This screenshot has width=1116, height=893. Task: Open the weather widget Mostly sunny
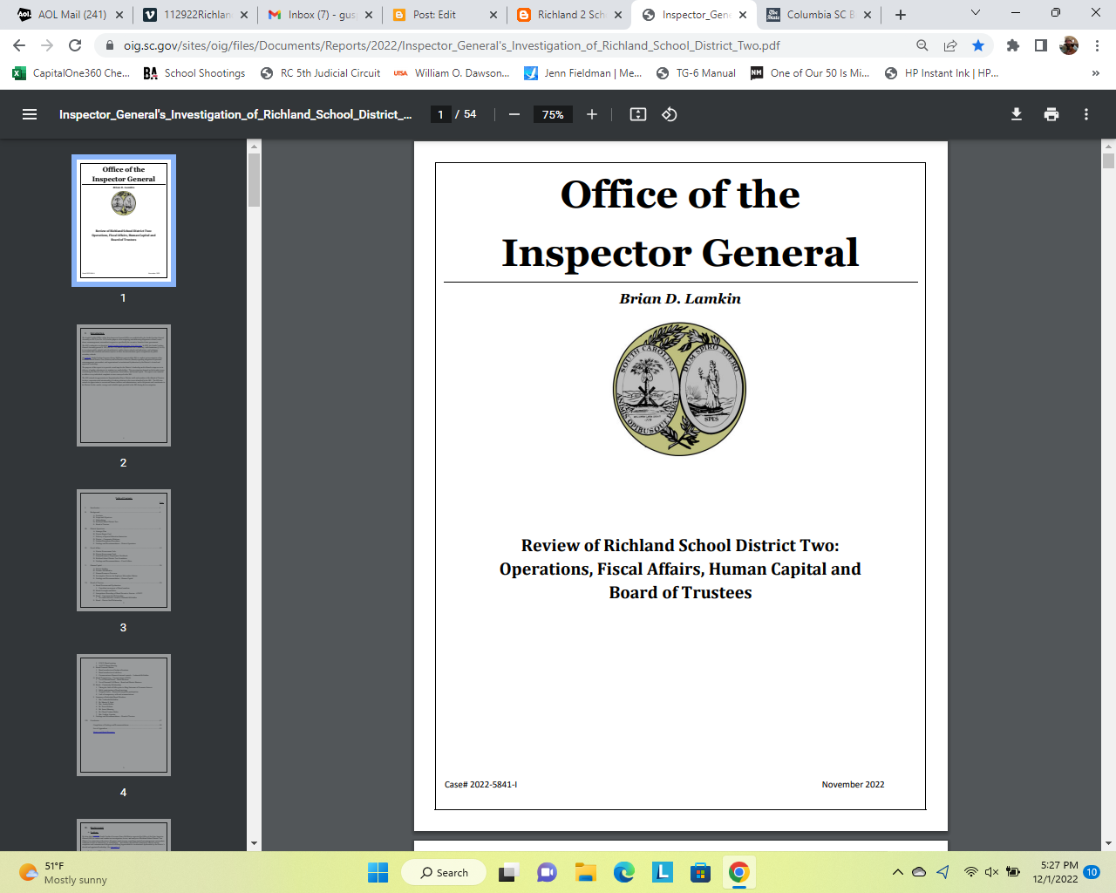64,873
